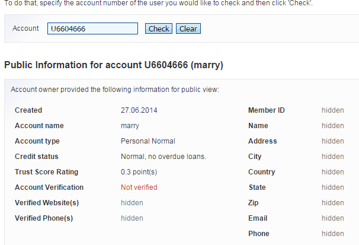Click the 'Address' field label

pos(262,141)
